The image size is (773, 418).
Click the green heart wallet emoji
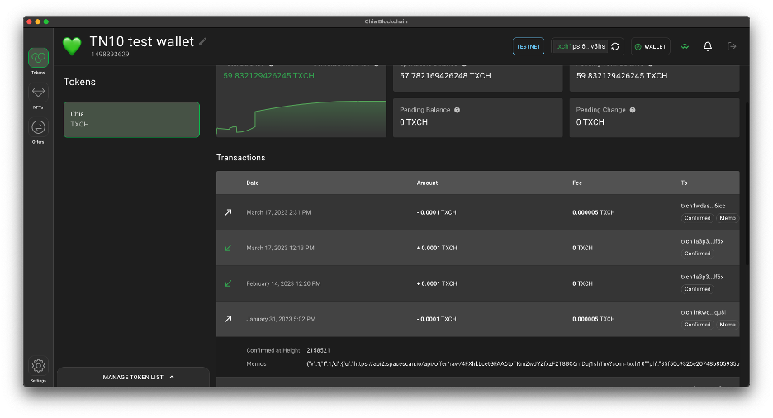pyautogui.click(x=72, y=45)
